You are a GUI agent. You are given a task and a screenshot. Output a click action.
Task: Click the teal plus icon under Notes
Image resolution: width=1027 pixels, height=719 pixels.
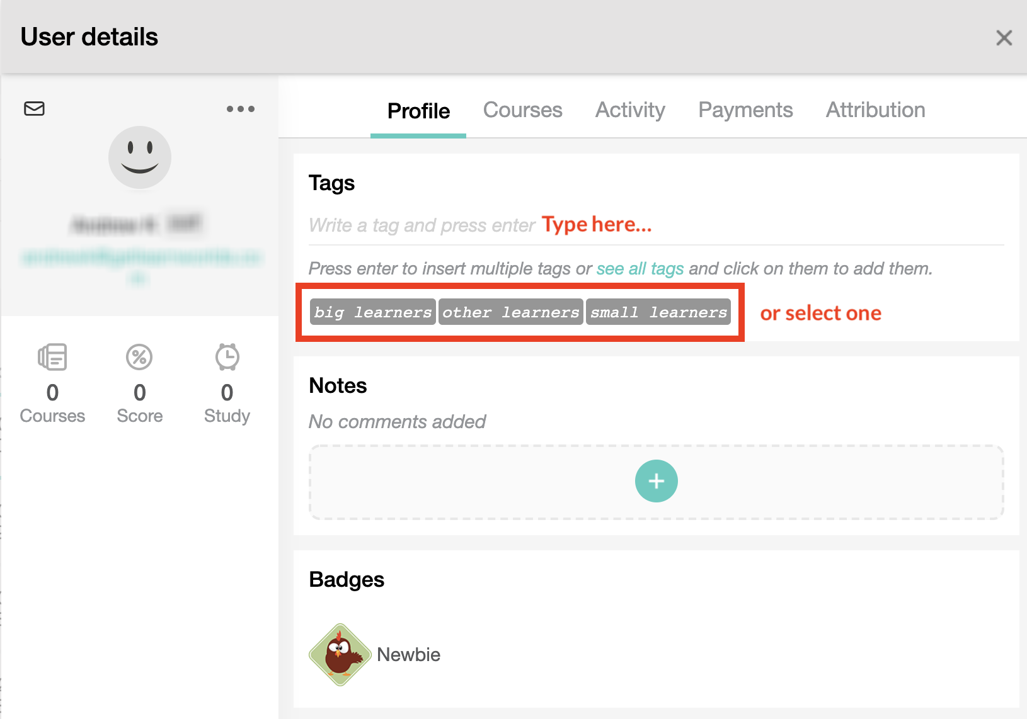pyautogui.click(x=656, y=481)
